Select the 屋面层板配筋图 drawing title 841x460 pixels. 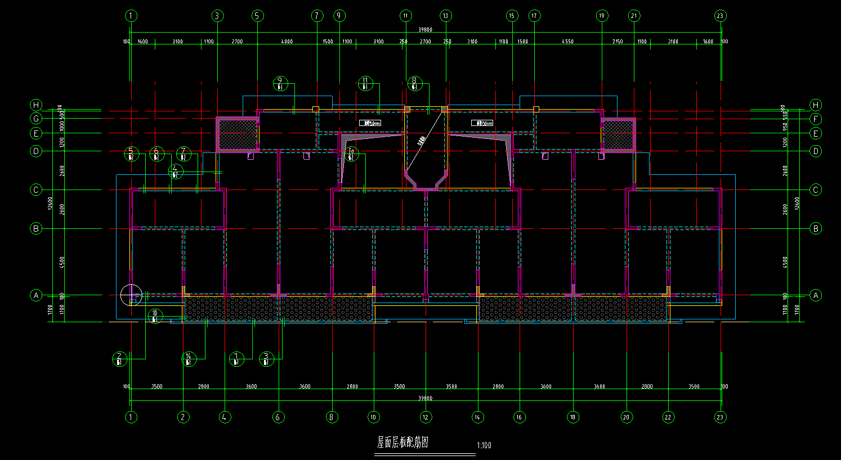402,443
